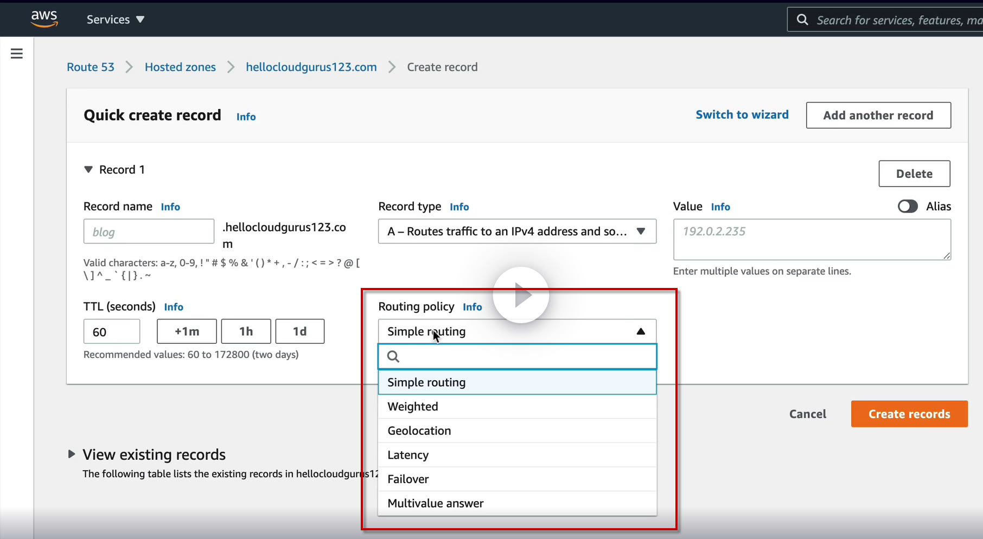Select Geolocation routing option
The height and width of the screenshot is (539, 983).
[517, 431]
